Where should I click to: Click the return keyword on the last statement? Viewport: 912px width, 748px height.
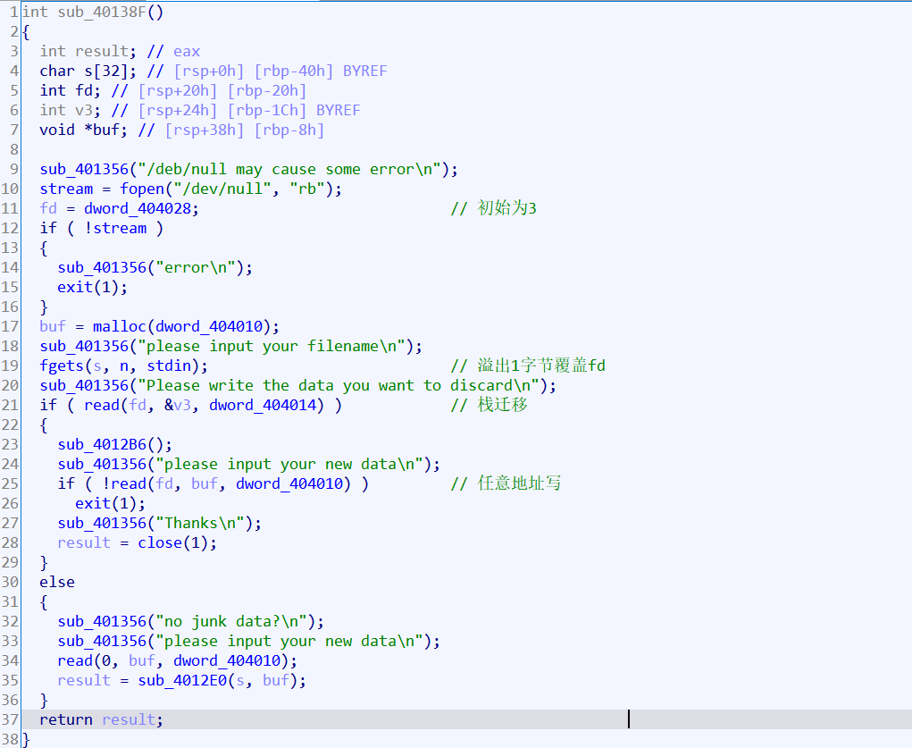coord(66,719)
